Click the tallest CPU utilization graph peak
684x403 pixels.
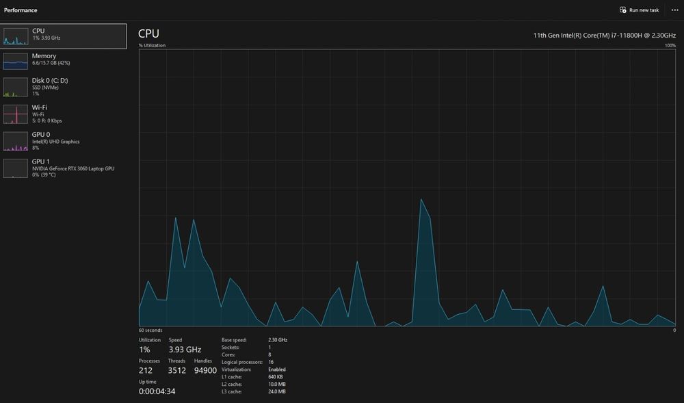point(421,200)
